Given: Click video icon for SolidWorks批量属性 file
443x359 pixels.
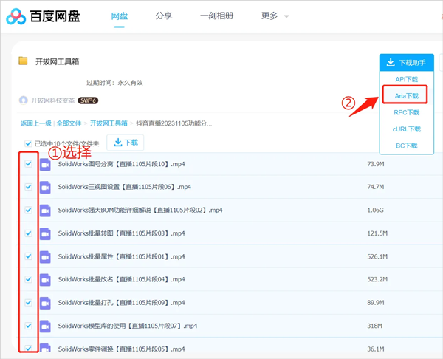Looking at the screenshot, I should [x=45, y=256].
